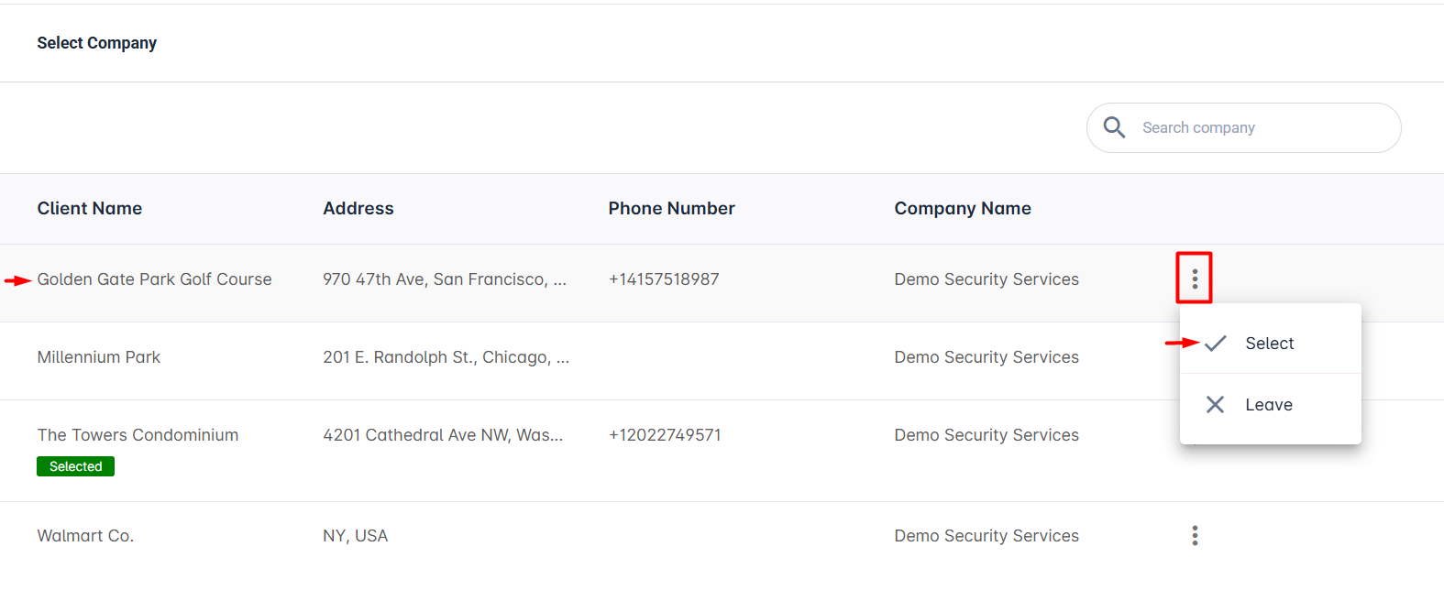
Task: Open three-dot menu for Golden Gate Park
Action: click(x=1195, y=279)
